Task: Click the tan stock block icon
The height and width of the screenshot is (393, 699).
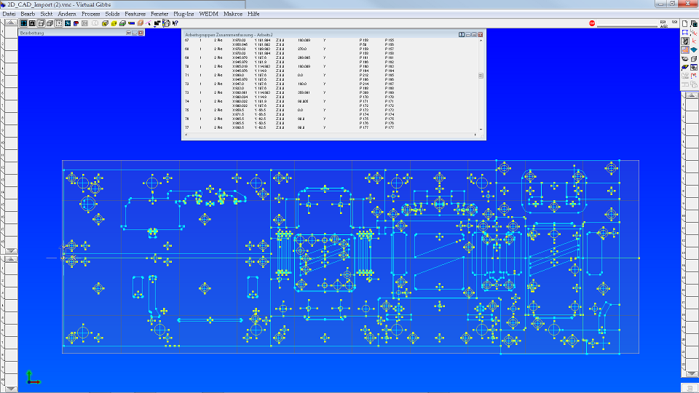Action: [x=141, y=23]
